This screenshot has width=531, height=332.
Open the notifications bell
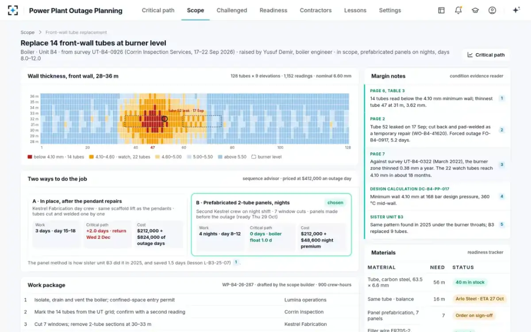pos(458,10)
